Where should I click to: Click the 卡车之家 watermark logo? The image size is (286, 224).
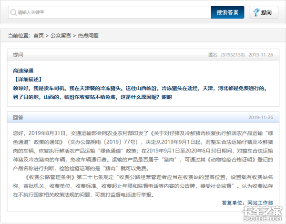(x=265, y=213)
